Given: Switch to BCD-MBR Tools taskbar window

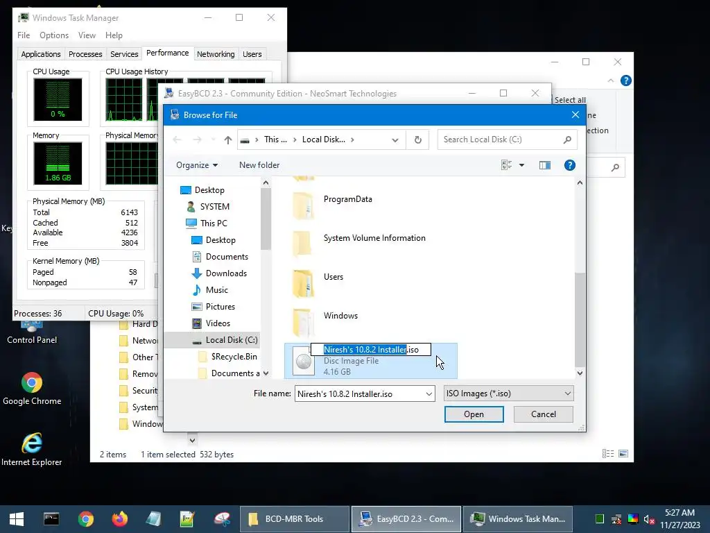Looking at the screenshot, I should click(294, 519).
